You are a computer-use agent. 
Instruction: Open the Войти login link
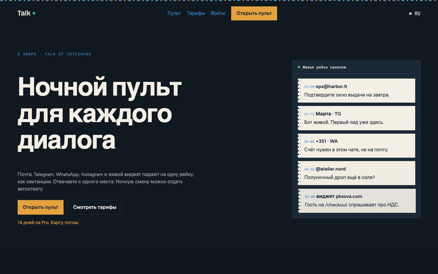[x=218, y=13]
